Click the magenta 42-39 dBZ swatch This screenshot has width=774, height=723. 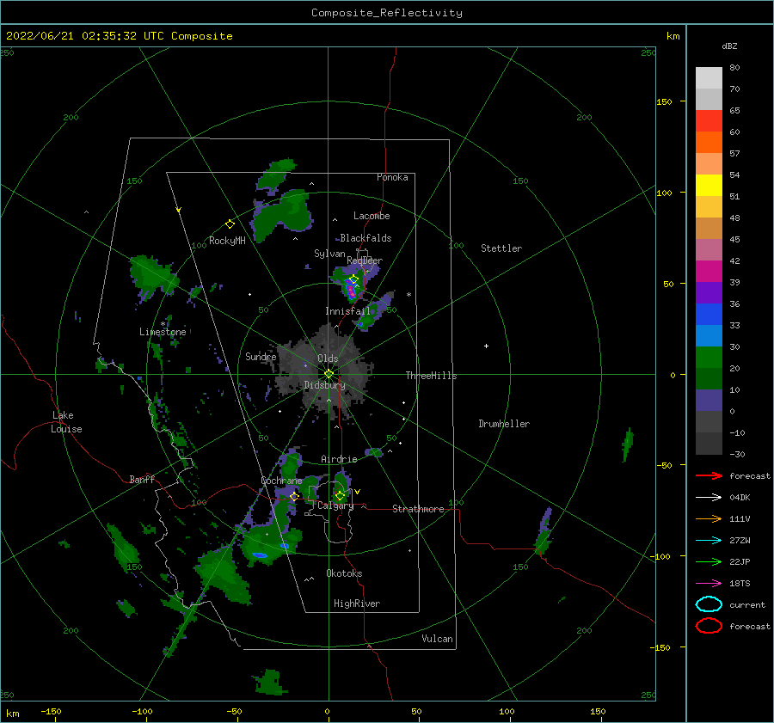(x=709, y=272)
